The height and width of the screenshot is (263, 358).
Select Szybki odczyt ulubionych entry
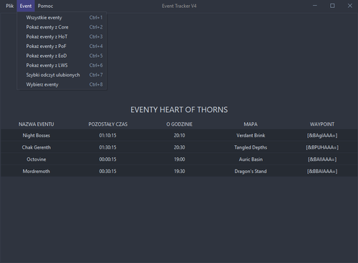point(62,75)
